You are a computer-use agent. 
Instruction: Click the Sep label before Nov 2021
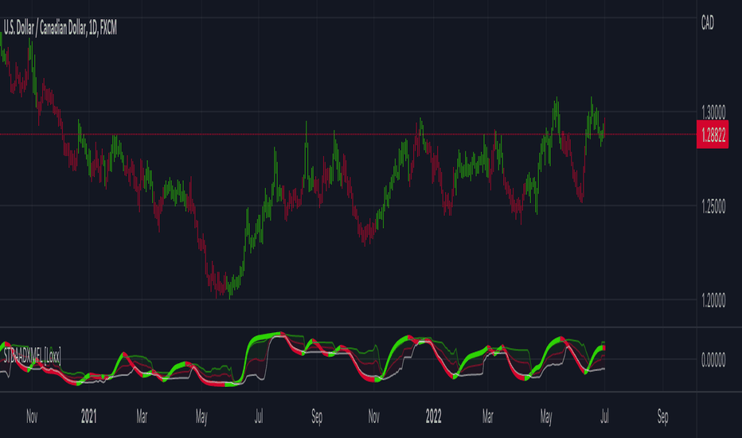317,416
